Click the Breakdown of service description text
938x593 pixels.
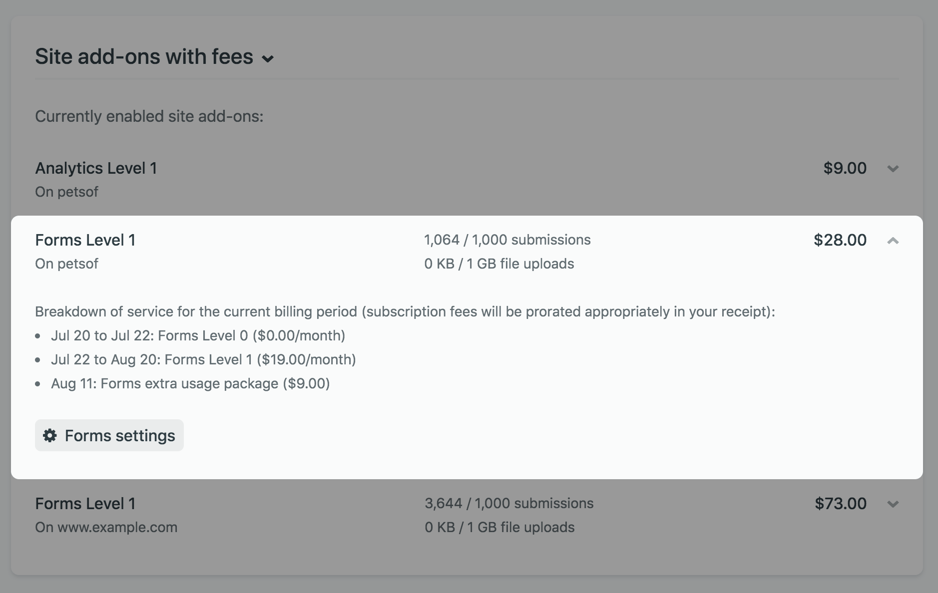tap(405, 312)
